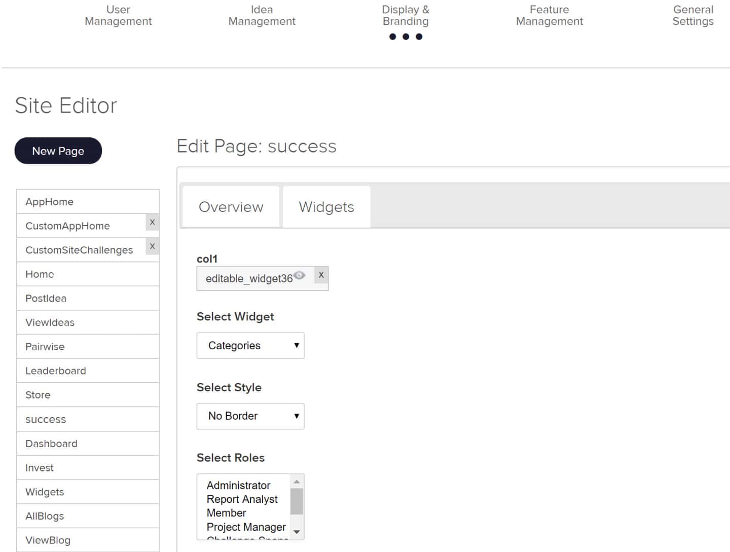
Task: Delete CustomSiteChallenges page using X icon
Action: [x=152, y=246]
